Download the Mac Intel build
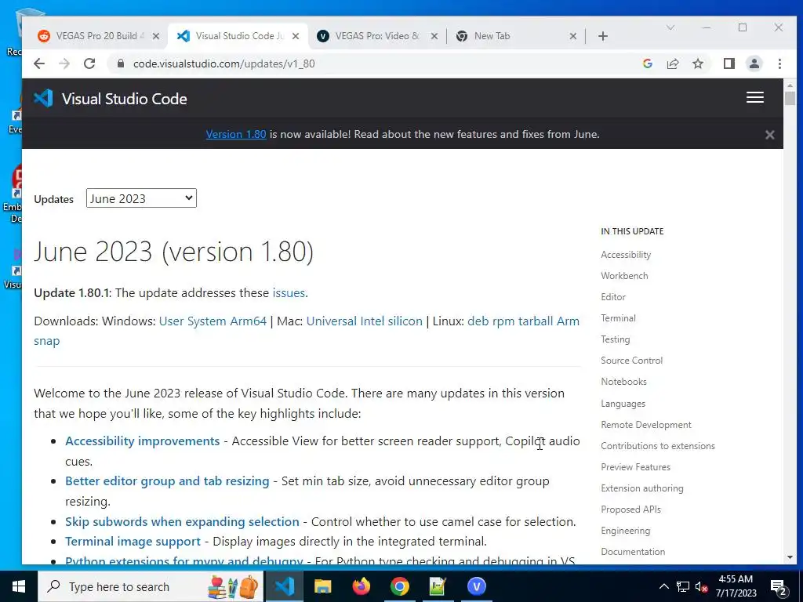This screenshot has height=602, width=803. point(372,321)
